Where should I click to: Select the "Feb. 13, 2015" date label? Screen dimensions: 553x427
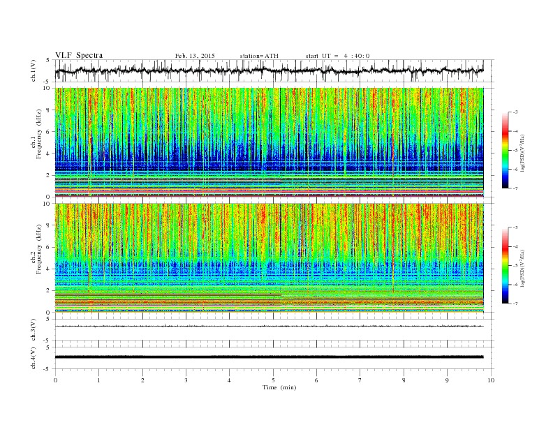[195, 56]
